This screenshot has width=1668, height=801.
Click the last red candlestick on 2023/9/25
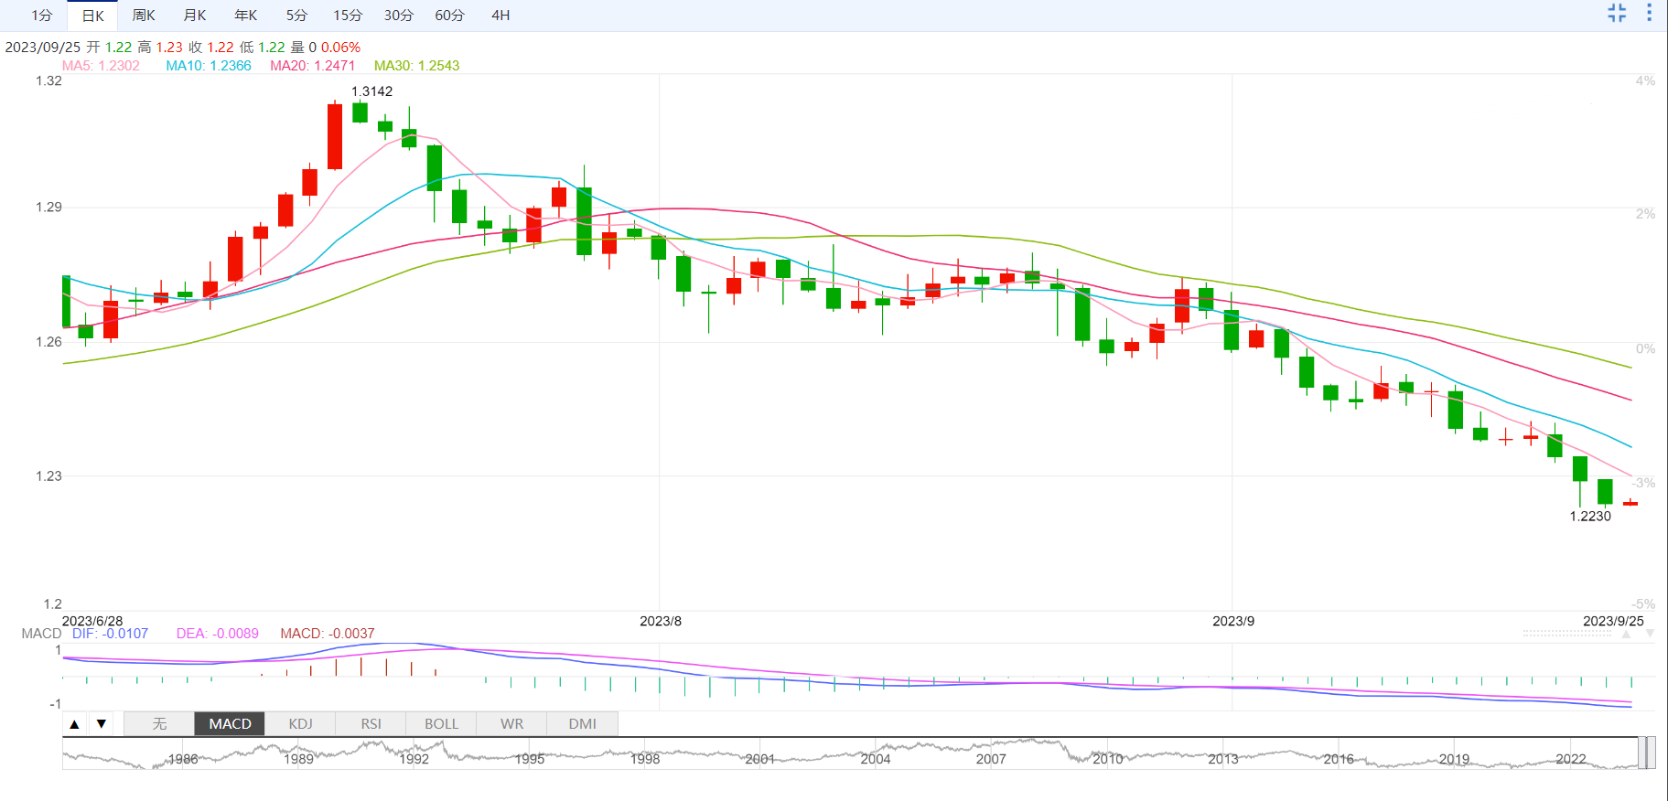click(x=1630, y=503)
